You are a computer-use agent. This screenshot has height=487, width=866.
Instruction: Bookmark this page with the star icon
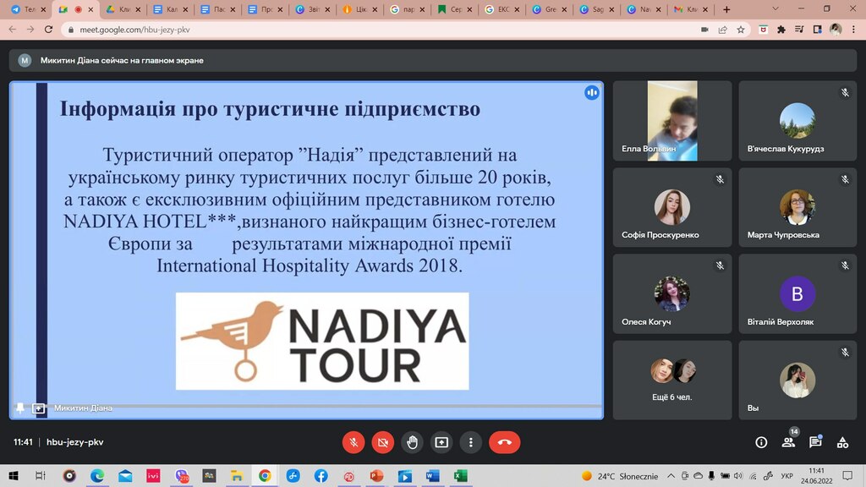[x=741, y=30]
